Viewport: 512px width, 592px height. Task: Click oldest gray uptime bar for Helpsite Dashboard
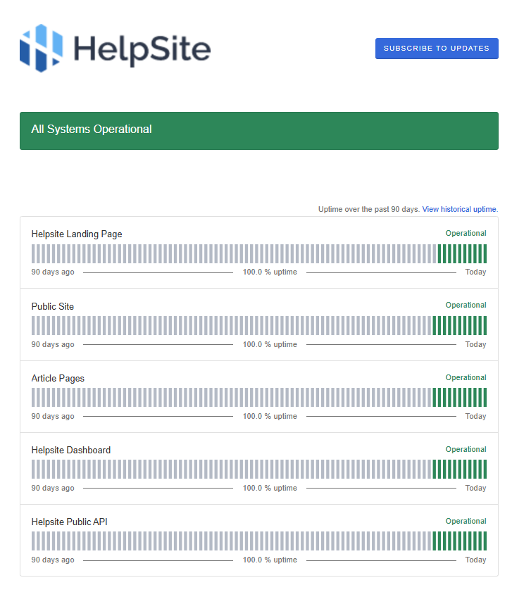(33, 469)
